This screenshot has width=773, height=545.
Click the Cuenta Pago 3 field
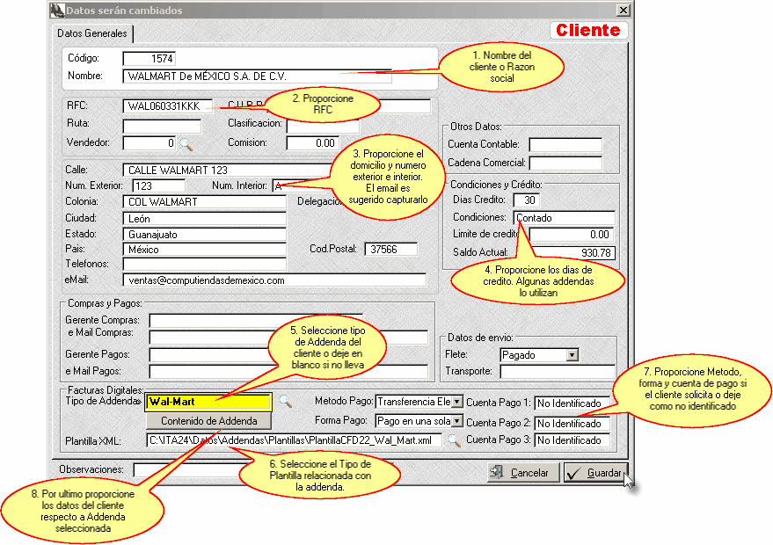(572, 440)
